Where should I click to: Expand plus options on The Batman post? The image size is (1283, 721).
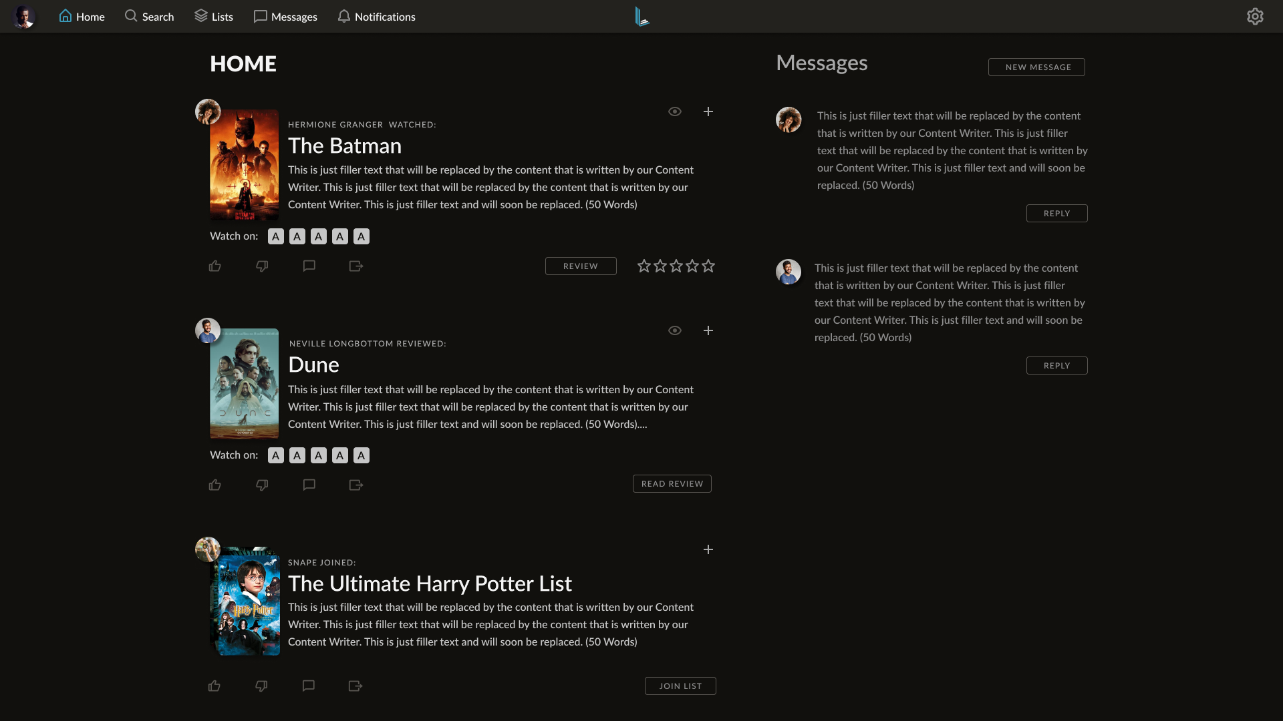[708, 111]
